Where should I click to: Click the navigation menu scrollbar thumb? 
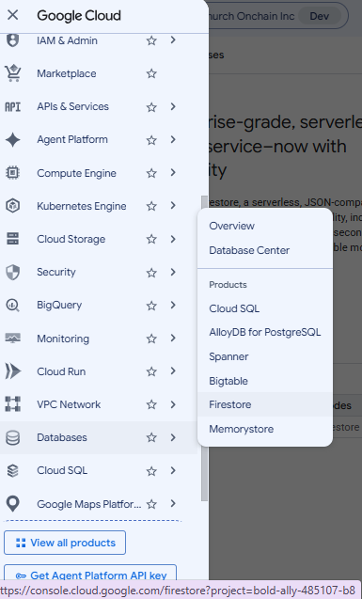(x=204, y=348)
